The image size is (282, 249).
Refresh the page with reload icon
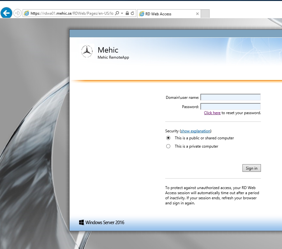[x=132, y=13]
